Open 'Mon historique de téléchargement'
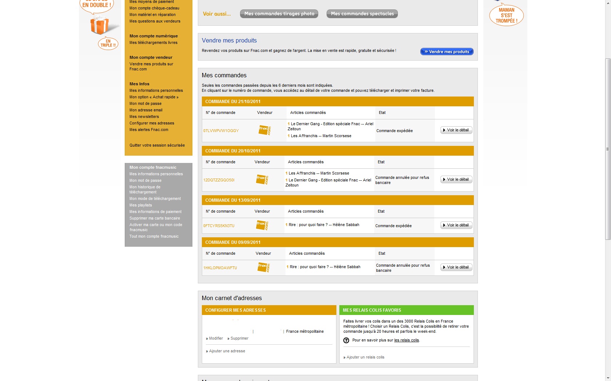Screen dimensions: 611x381 (x=145, y=189)
